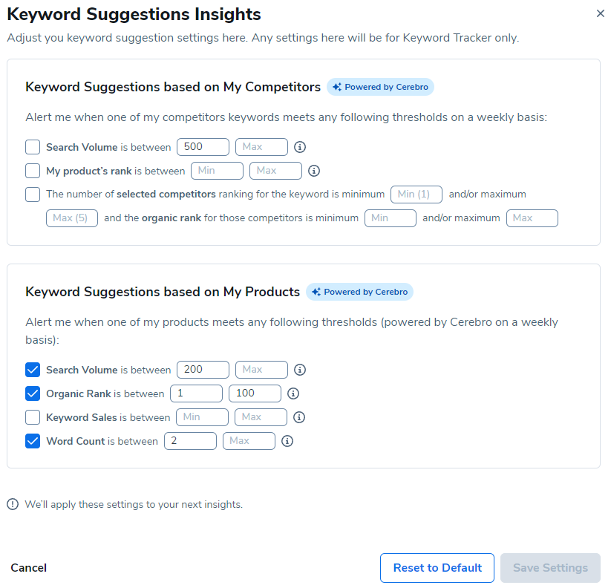
Task: Enable My product's rank checkbox
Action: coord(33,171)
